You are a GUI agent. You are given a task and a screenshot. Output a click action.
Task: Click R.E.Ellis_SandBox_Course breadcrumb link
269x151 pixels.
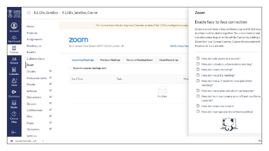[80, 13]
